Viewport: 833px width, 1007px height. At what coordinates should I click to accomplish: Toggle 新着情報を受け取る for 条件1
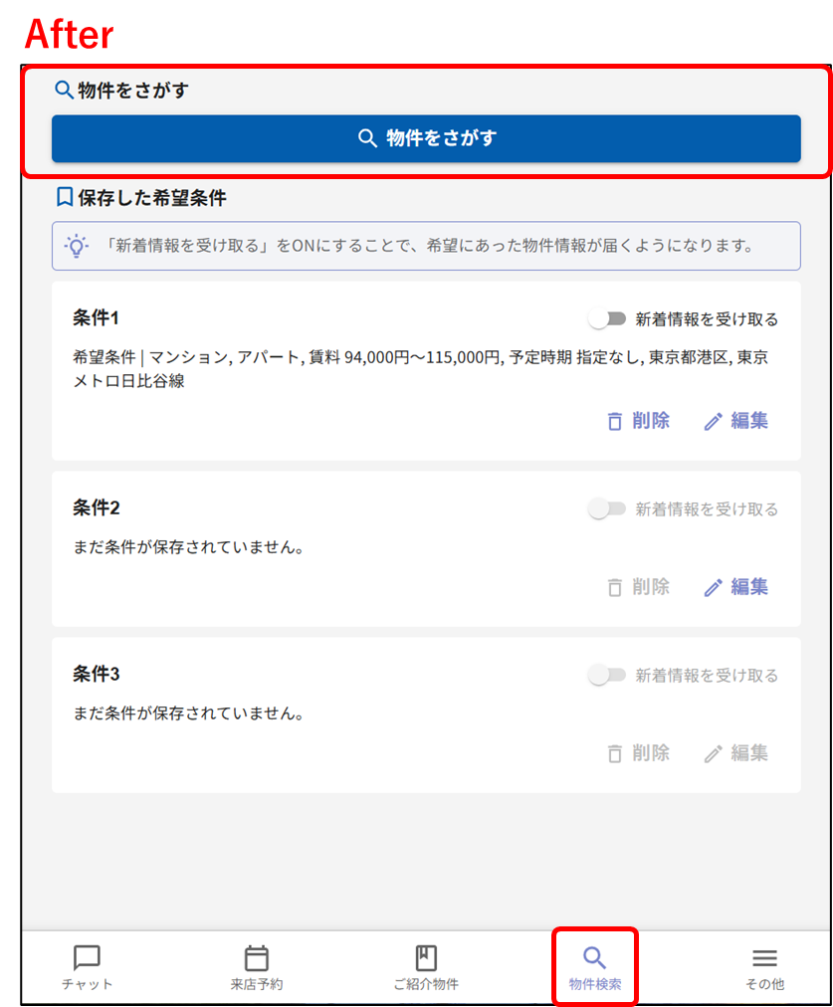pos(607,319)
